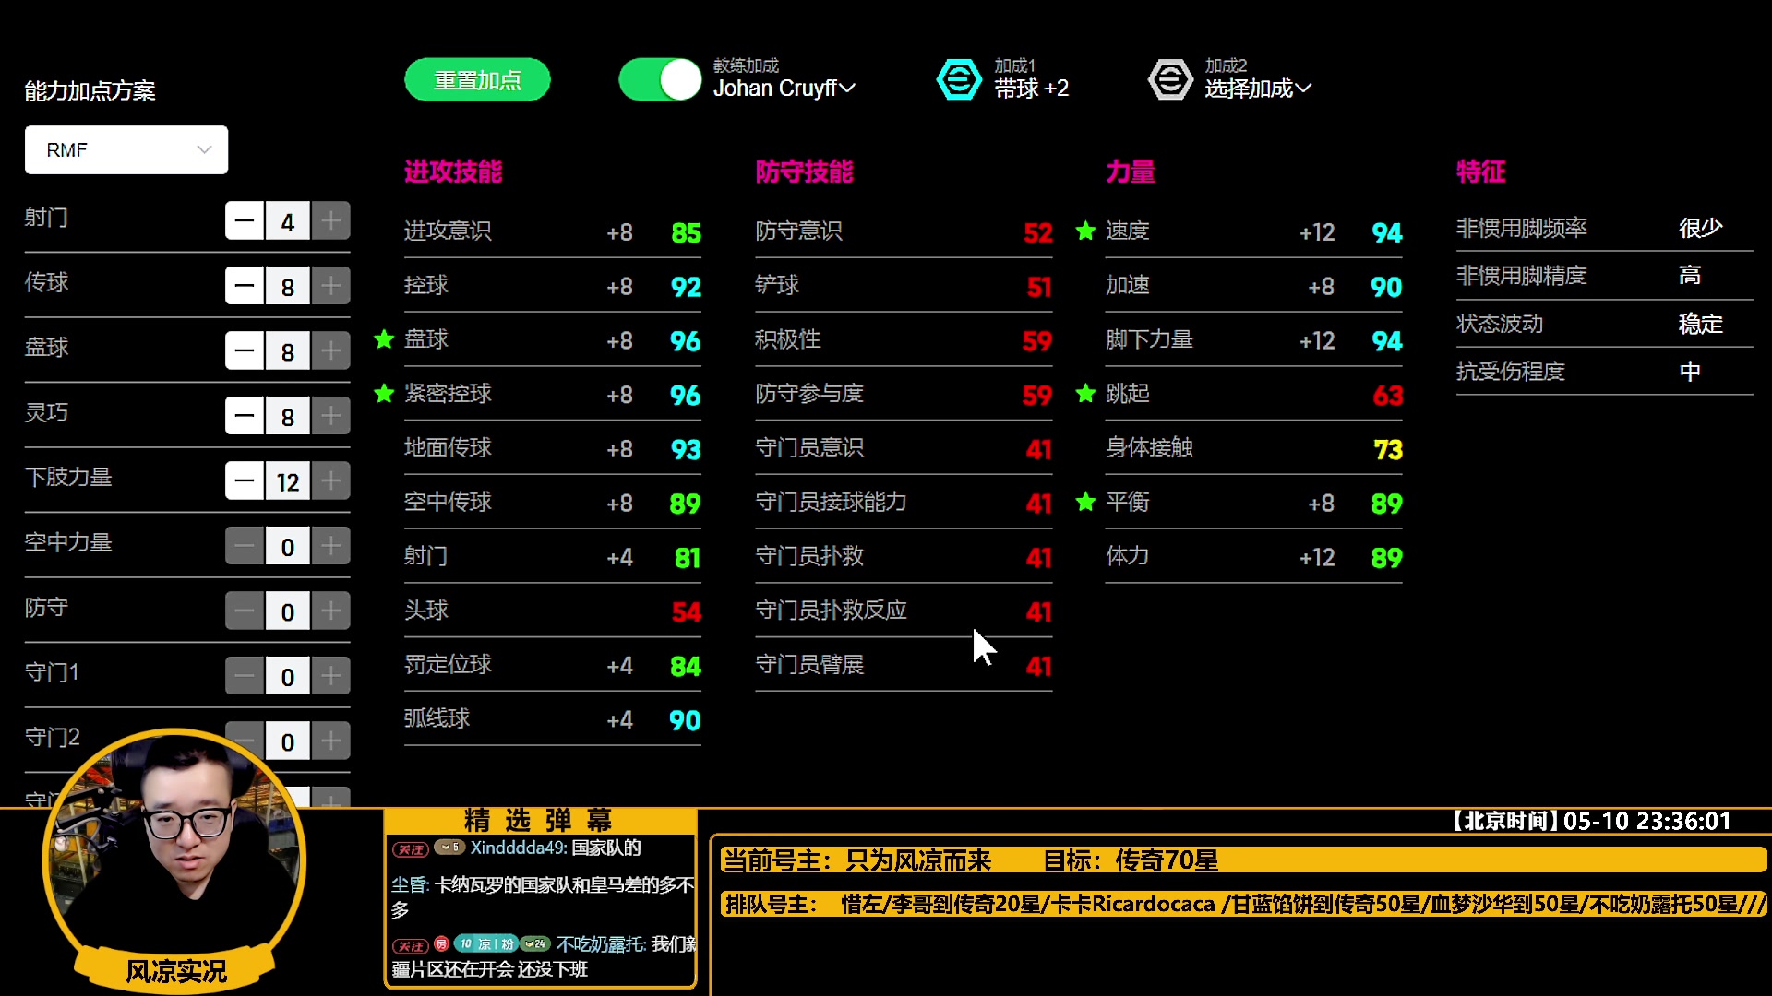
Task: Select the 防守技能 section heading
Action: 805,172
